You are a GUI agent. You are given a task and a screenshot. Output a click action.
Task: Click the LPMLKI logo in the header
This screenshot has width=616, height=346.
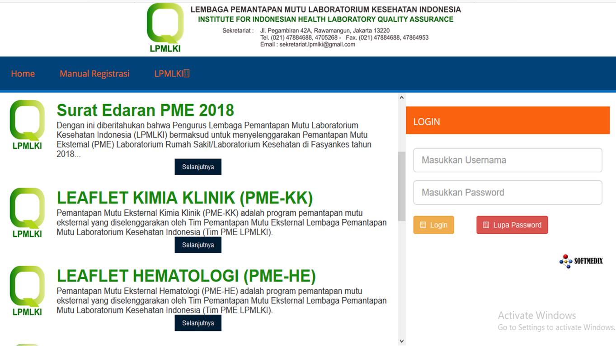pyautogui.click(x=165, y=28)
